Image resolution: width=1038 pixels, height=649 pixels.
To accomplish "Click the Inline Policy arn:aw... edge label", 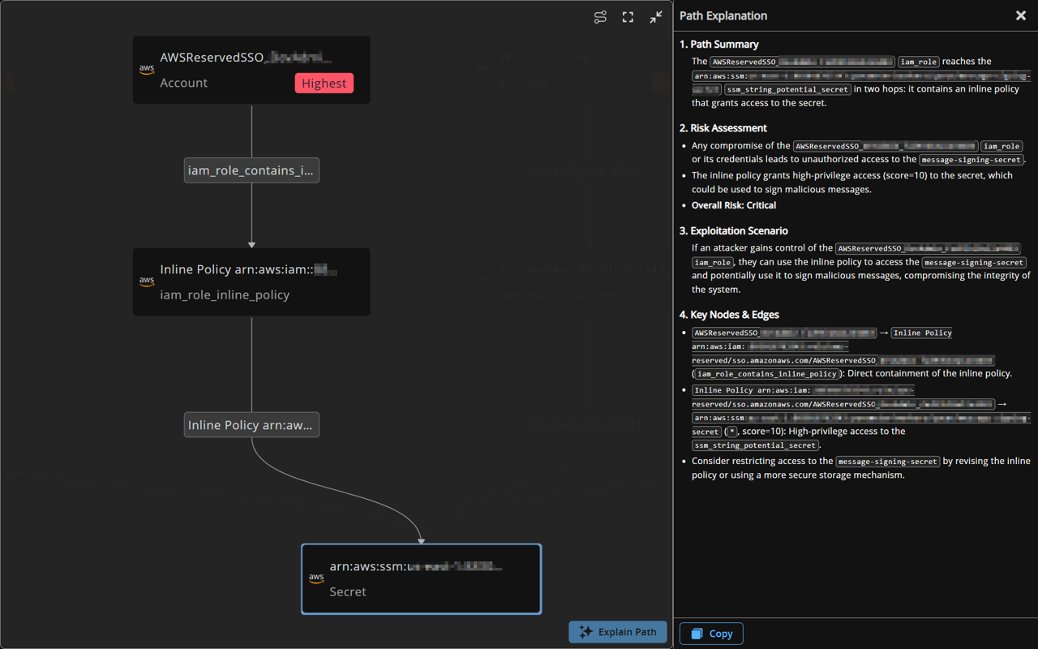I will pyautogui.click(x=251, y=425).
